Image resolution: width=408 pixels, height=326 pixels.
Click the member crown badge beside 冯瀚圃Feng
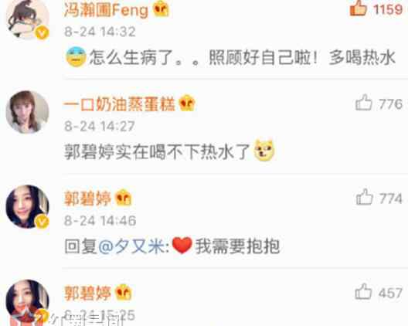pyautogui.click(x=161, y=9)
